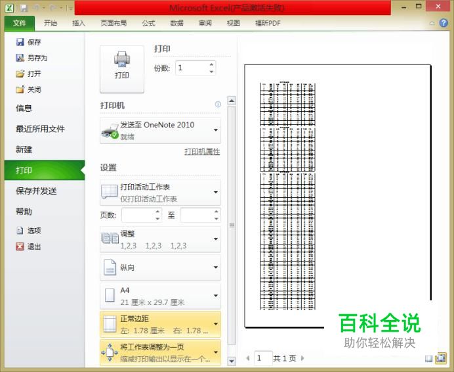Increase the ending page number
Screen dimensions: 454x372
coord(217,212)
